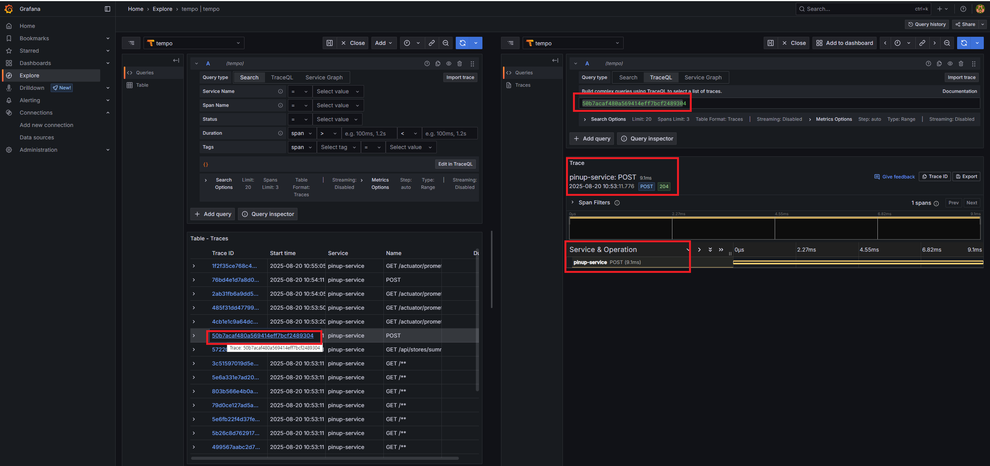Switch to the TraceQL tab in left pane

282,77
